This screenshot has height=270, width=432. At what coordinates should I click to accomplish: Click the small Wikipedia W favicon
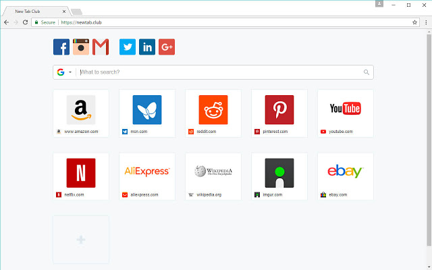click(191, 195)
